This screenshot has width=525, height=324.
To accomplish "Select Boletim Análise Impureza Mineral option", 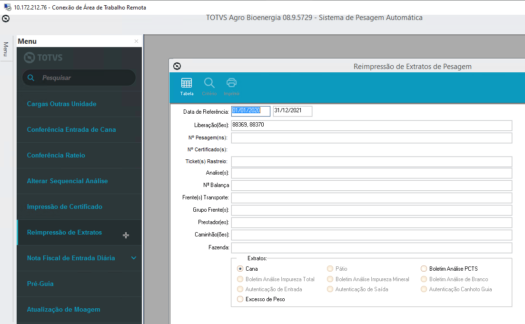I will [x=330, y=279].
